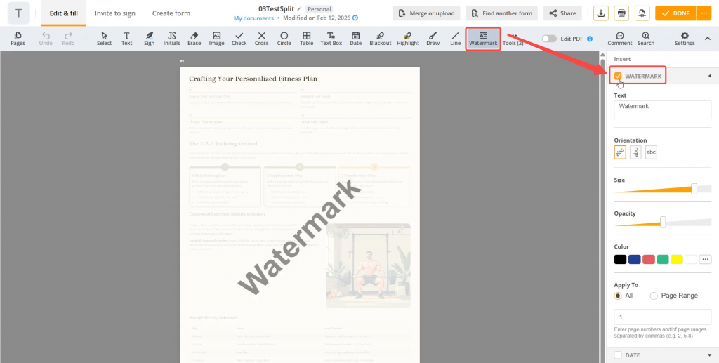Click the DONE button
This screenshot has width=719, height=363.
point(675,13)
